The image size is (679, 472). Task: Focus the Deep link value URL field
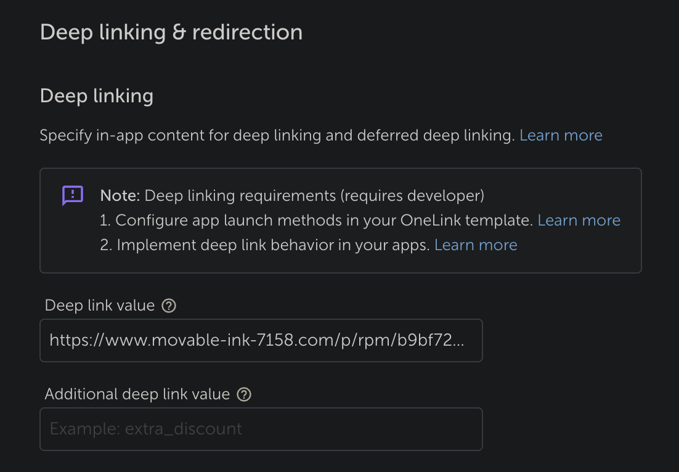(x=261, y=340)
